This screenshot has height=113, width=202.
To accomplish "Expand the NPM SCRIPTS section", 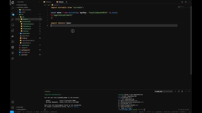I will tap(22, 110).
